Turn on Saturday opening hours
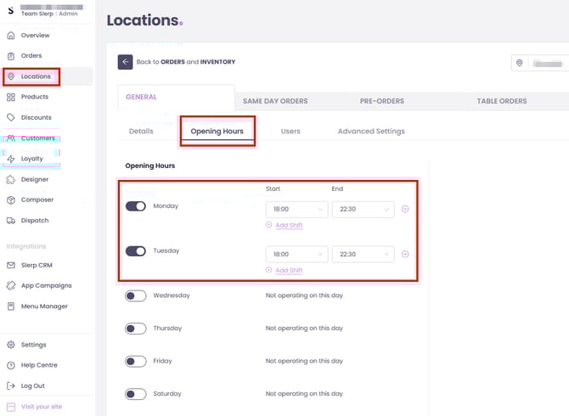 click(136, 394)
